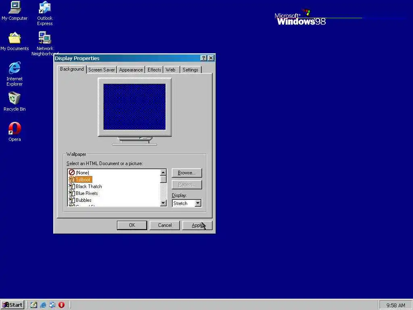The width and height of the screenshot is (413, 310).
Task: Close the Display Properties dialog
Action: coord(211,58)
